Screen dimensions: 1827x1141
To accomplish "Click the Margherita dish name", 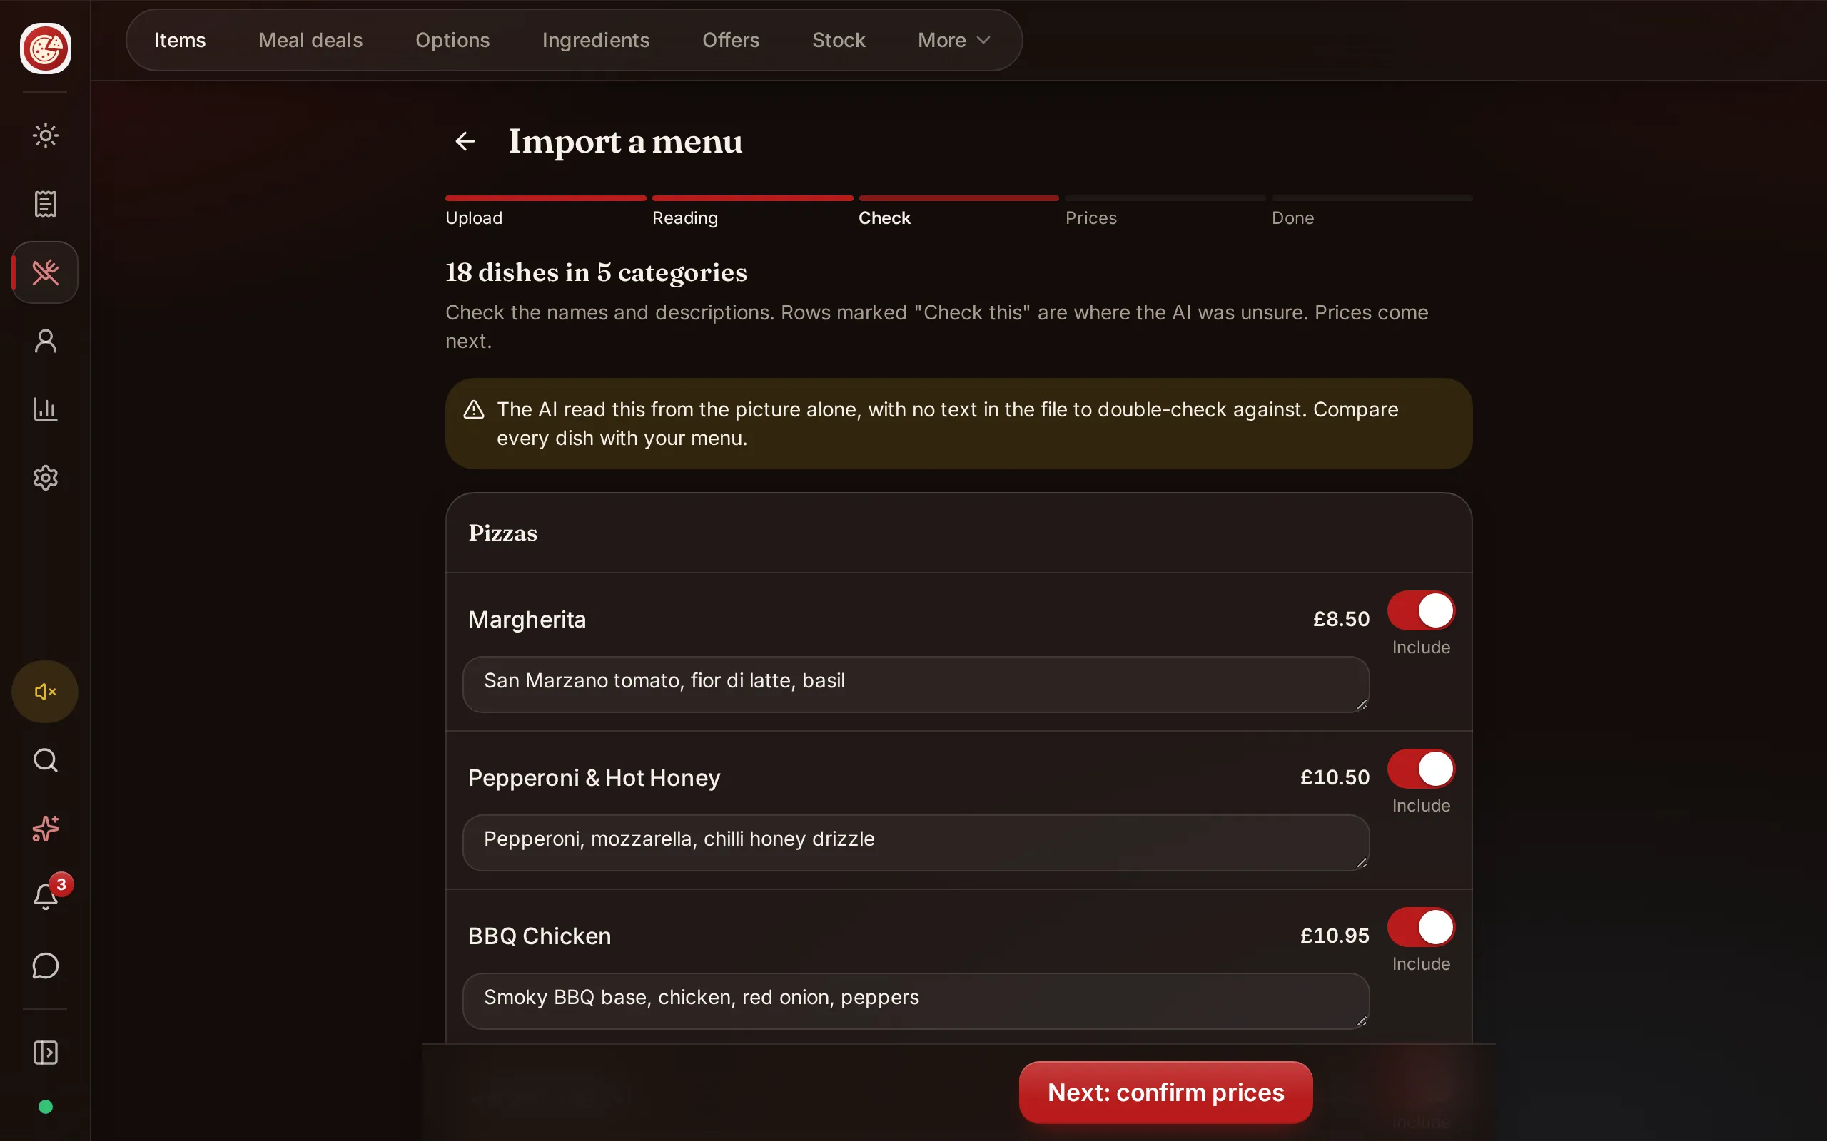I will click(x=527, y=620).
